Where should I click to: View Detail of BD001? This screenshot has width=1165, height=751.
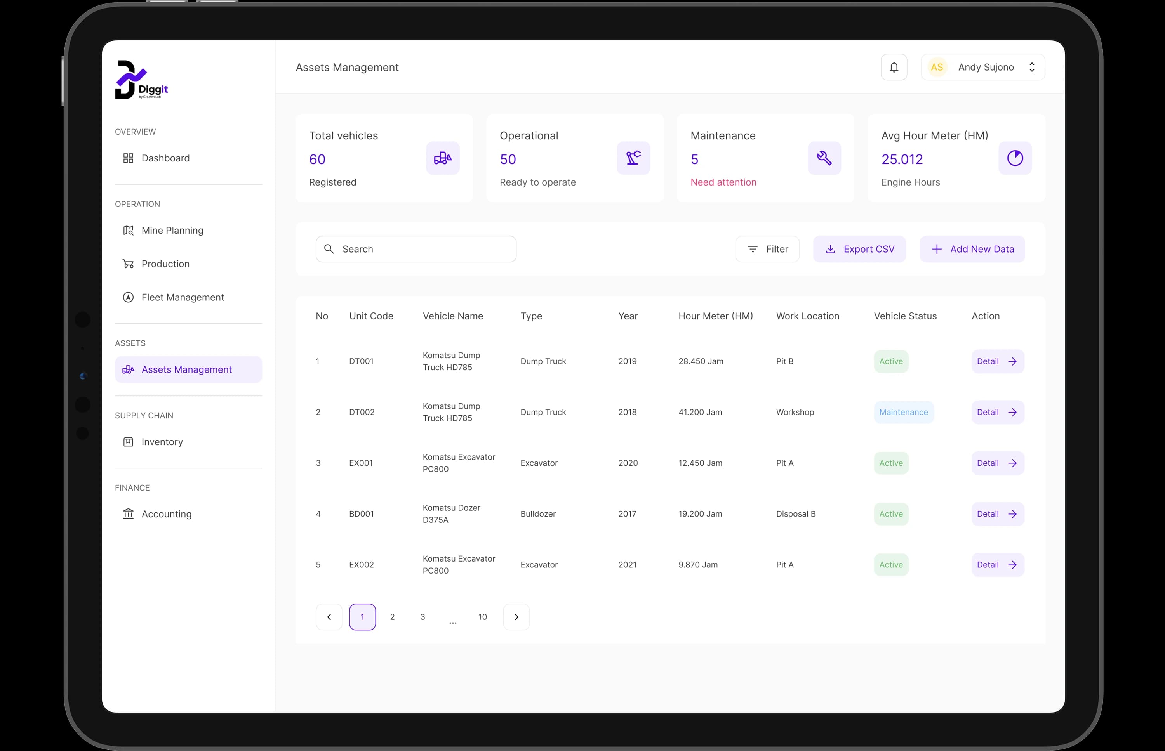(998, 514)
